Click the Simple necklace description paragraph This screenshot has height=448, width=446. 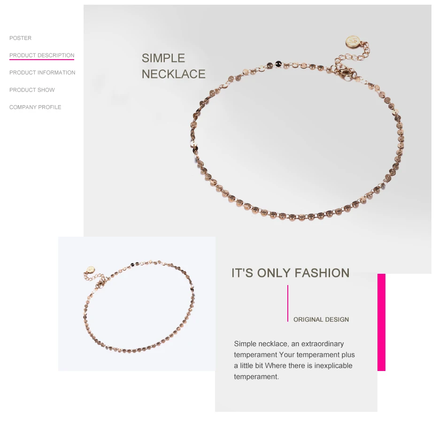point(294,360)
